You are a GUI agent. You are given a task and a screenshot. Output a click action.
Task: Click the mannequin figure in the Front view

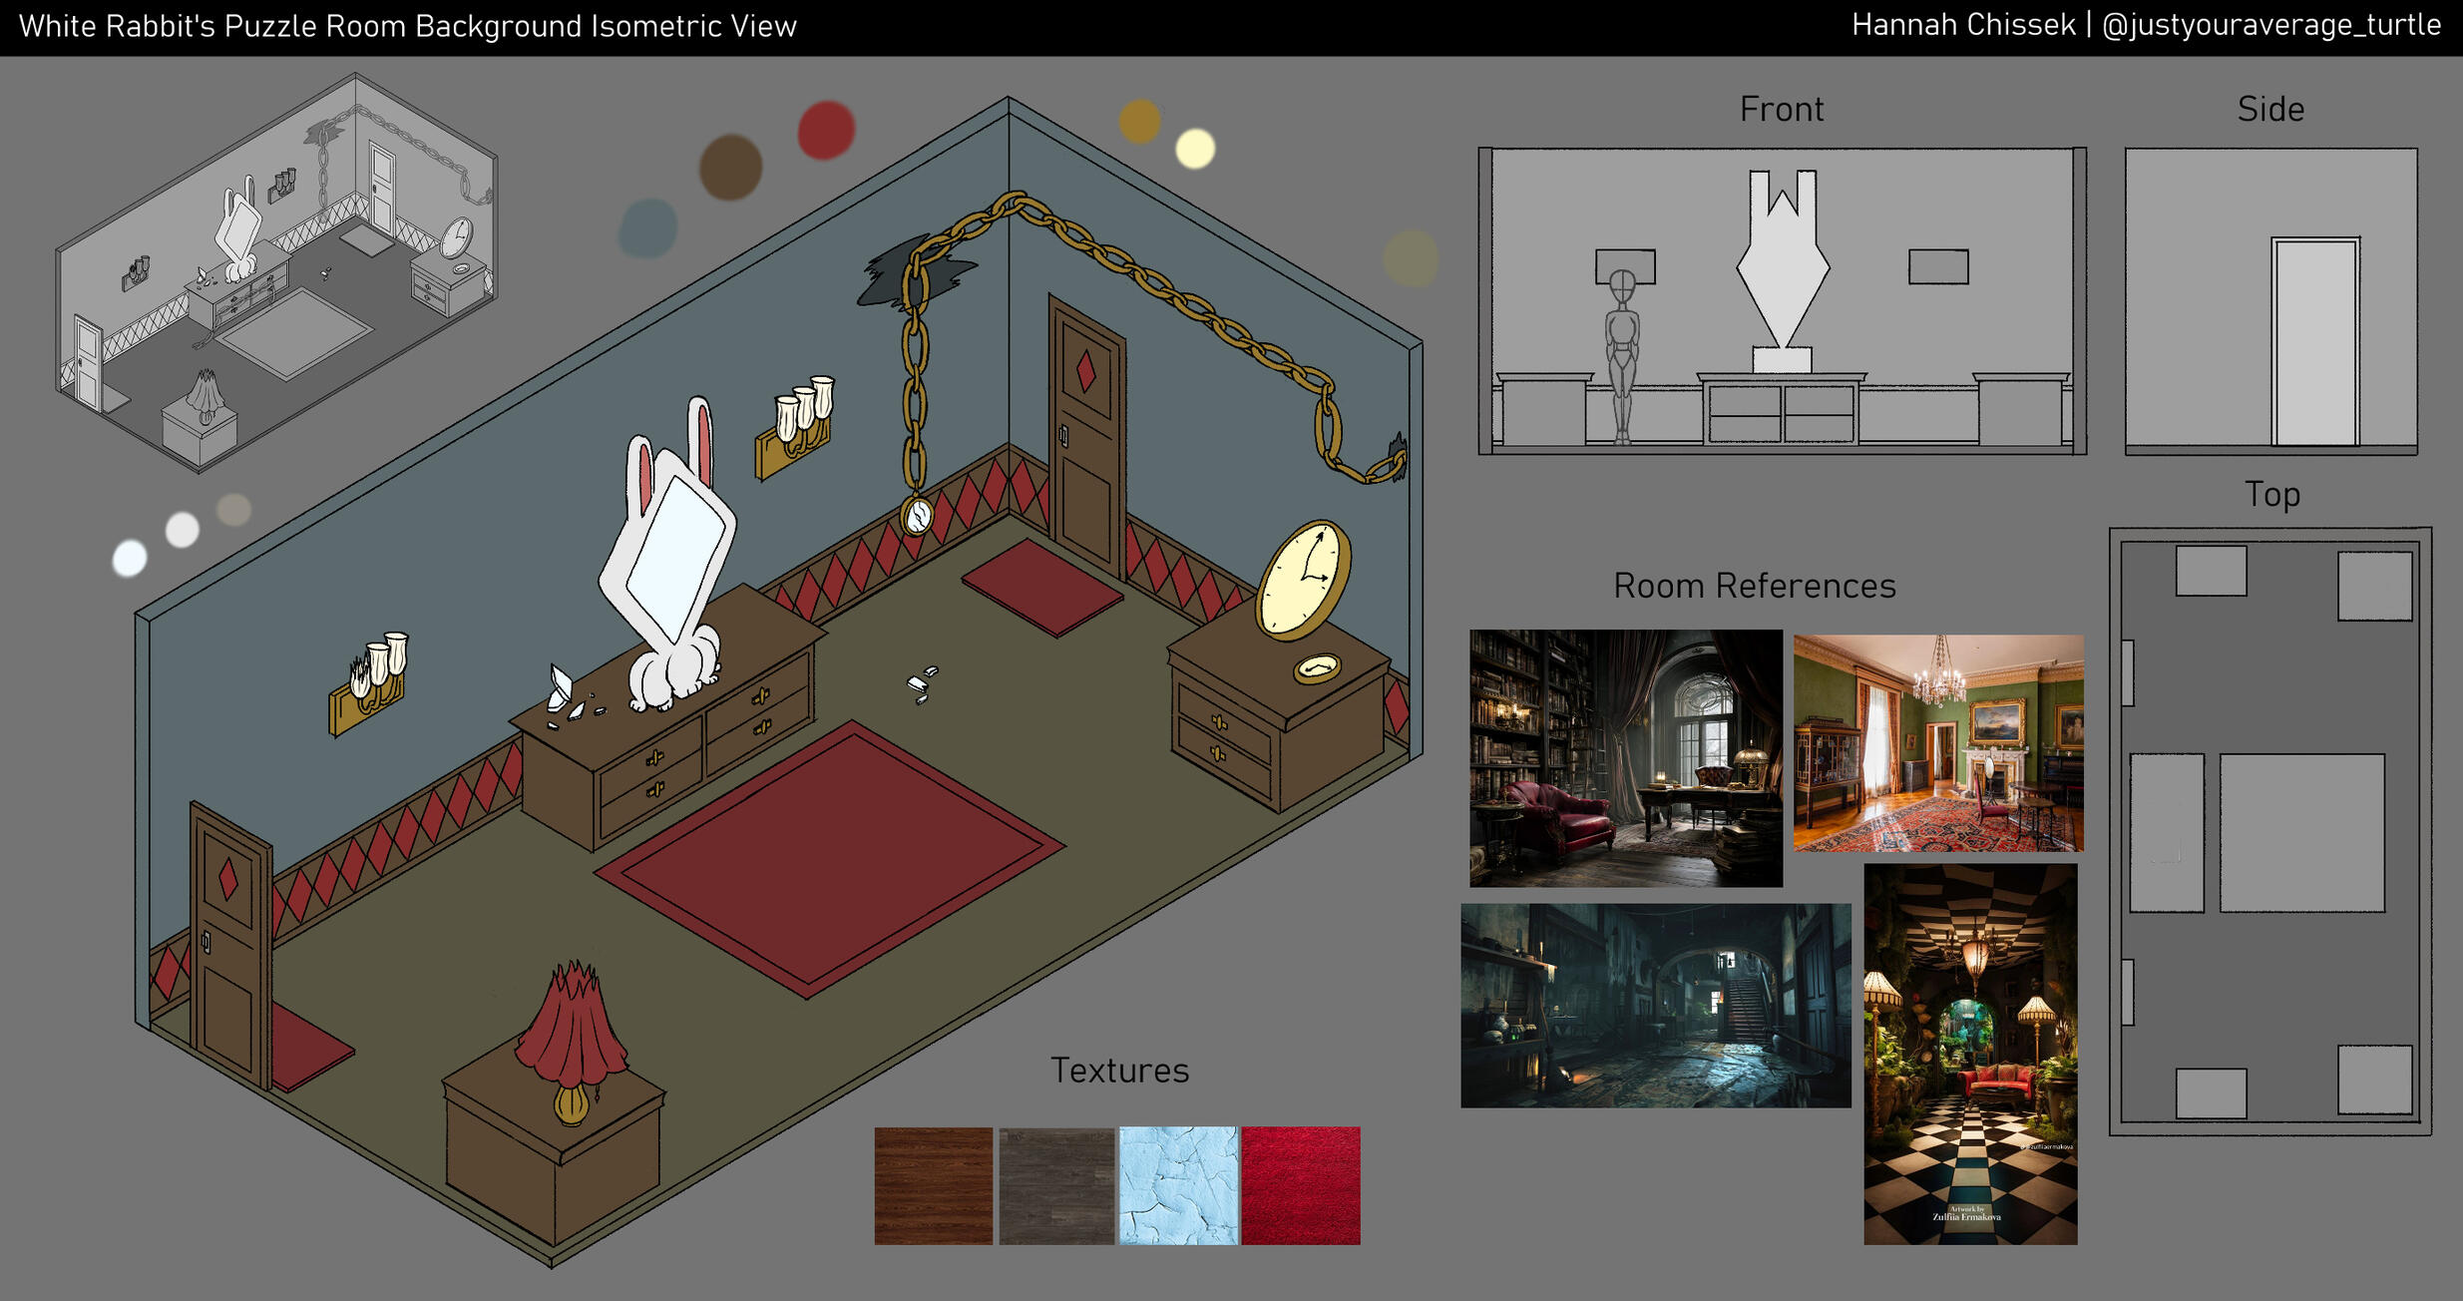pos(1622,356)
